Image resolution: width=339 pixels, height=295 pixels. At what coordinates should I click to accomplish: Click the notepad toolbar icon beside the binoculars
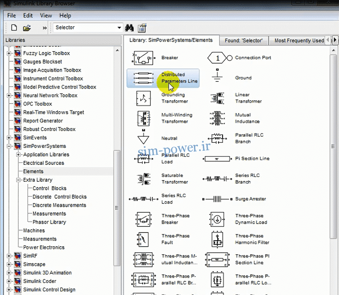point(142,28)
